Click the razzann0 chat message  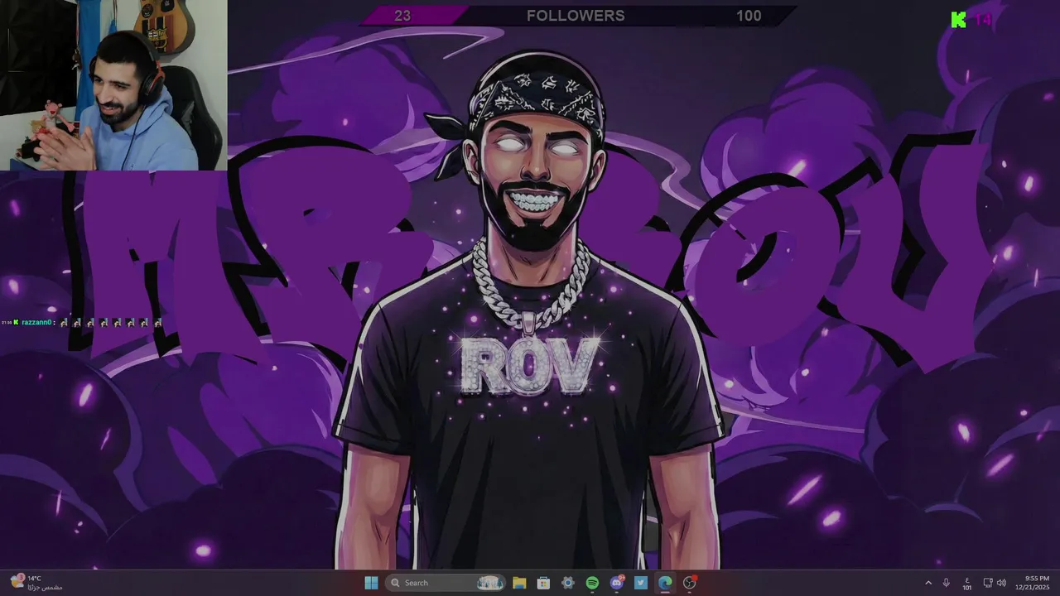[x=81, y=322]
